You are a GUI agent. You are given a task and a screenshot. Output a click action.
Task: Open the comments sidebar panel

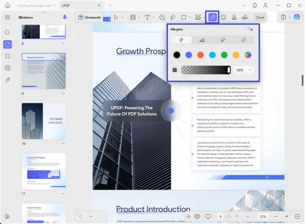pyautogui.click(x=7, y=68)
